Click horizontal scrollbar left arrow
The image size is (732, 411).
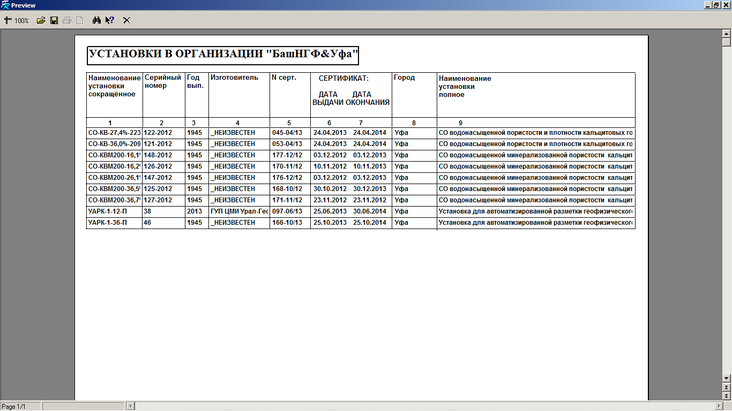pos(130,407)
